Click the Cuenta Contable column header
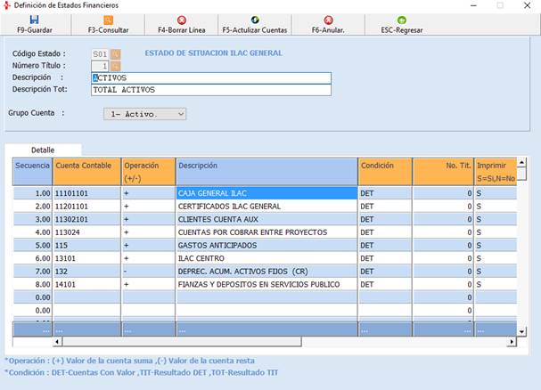Image resolution: width=541 pixels, height=390 pixels. click(x=86, y=166)
